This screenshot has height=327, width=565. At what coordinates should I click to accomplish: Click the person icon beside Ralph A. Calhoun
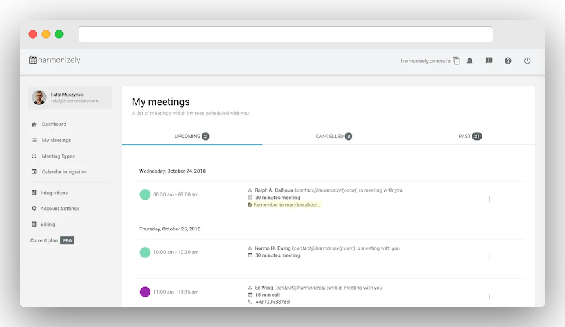click(x=250, y=190)
